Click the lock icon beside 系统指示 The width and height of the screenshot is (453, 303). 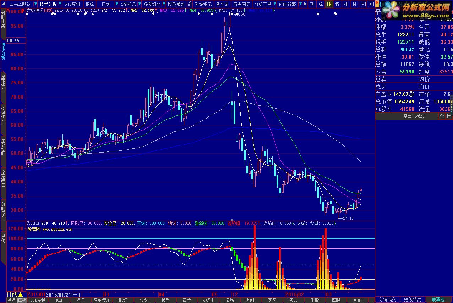tap(190, 4)
